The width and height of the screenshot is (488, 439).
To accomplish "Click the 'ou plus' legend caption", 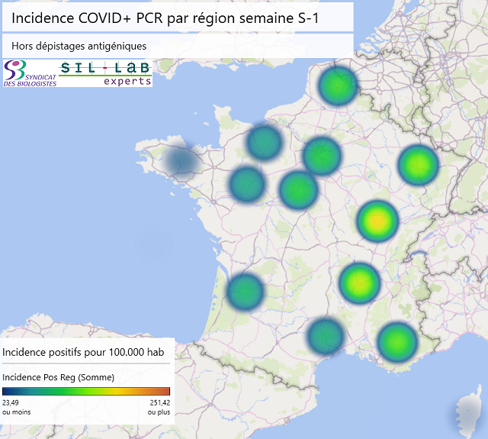I will pos(159,412).
